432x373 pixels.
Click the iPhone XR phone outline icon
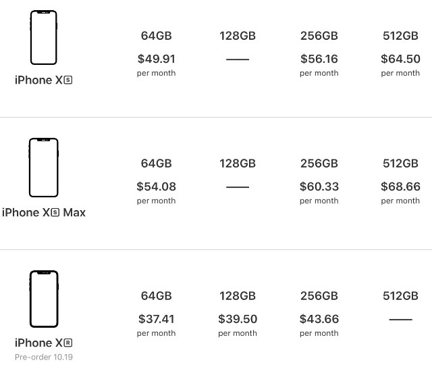(x=44, y=299)
